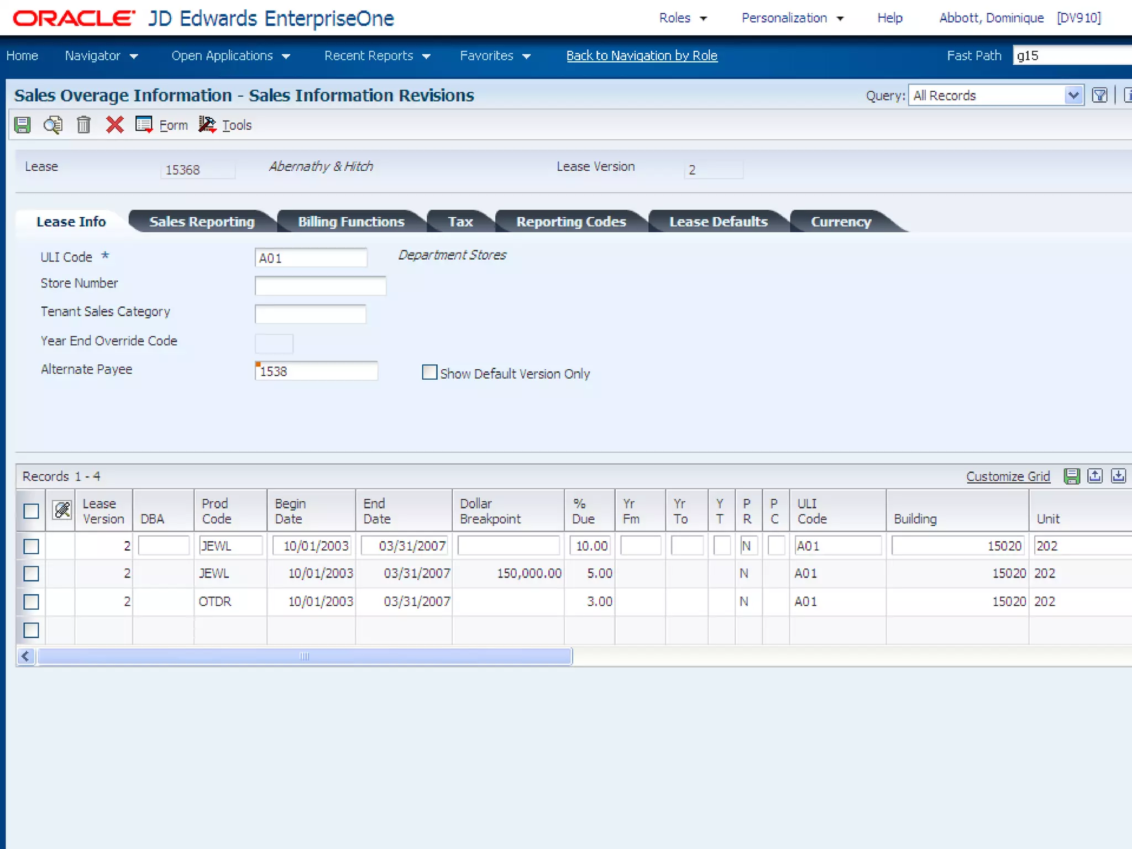Click the red X Cancel icon
This screenshot has width=1132, height=849.
point(114,125)
